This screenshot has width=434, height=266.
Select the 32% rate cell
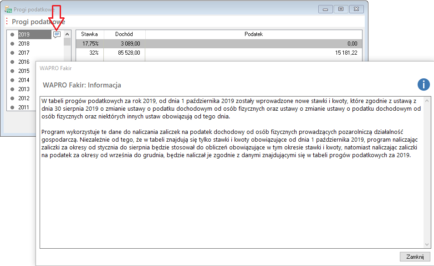90,52
